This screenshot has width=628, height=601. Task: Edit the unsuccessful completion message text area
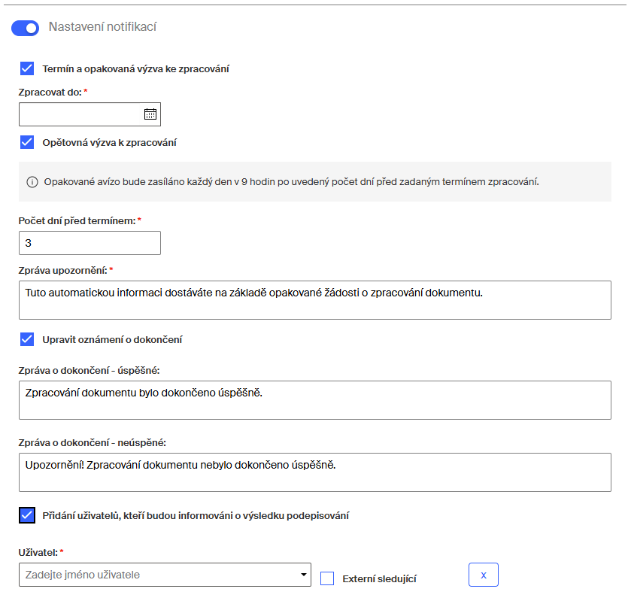(x=314, y=470)
